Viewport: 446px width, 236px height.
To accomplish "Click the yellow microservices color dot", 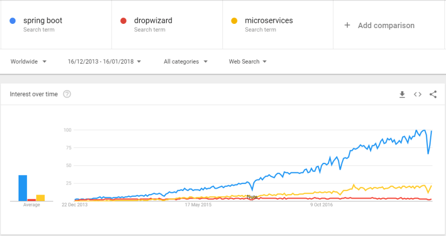I will point(234,21).
